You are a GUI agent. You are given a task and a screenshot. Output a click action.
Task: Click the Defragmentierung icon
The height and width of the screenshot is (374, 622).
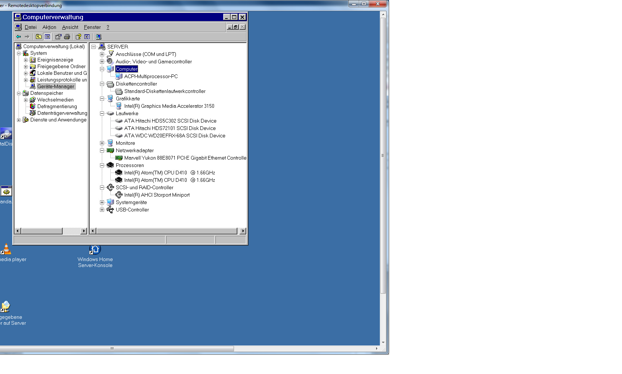point(33,106)
